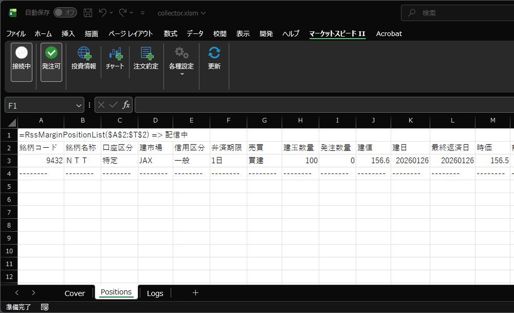
Task: Click the 銘柄コード header cell
Action: [x=41, y=148]
